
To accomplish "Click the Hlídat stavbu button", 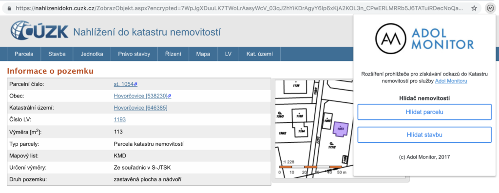I will point(424,135).
